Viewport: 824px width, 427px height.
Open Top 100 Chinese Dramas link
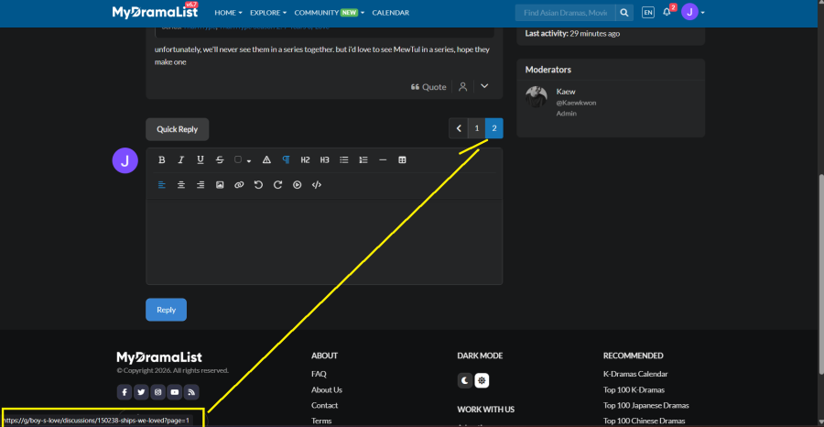(644, 421)
